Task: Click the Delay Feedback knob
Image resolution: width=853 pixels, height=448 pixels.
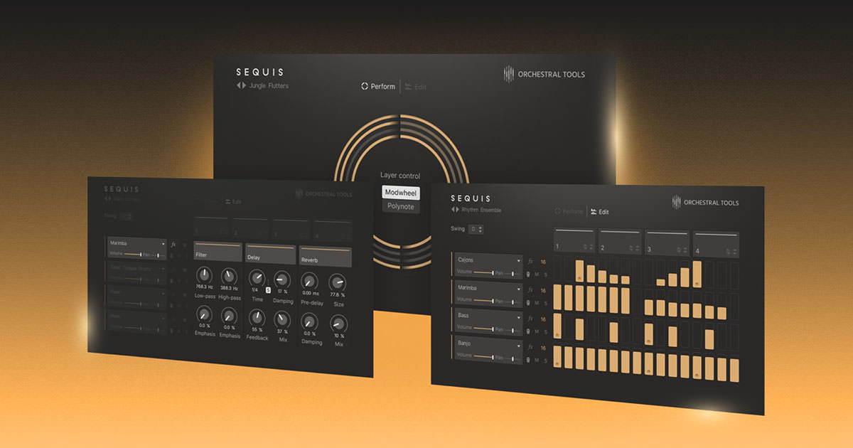Action: point(257,317)
